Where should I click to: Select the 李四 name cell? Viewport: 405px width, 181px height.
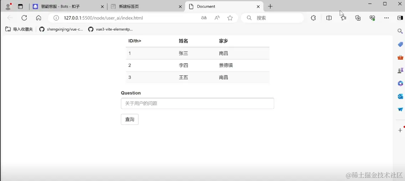point(183,65)
